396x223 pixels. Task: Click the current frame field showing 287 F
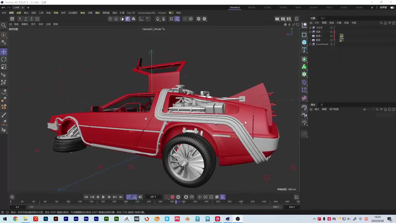[x=153, y=197]
